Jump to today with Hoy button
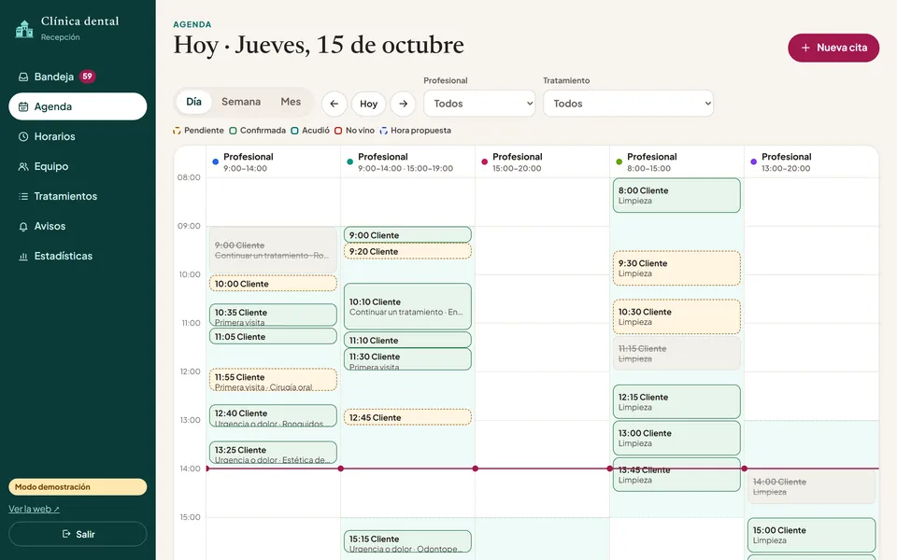This screenshot has width=897, height=560. [x=368, y=104]
